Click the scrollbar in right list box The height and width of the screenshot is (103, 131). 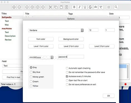[128, 72]
